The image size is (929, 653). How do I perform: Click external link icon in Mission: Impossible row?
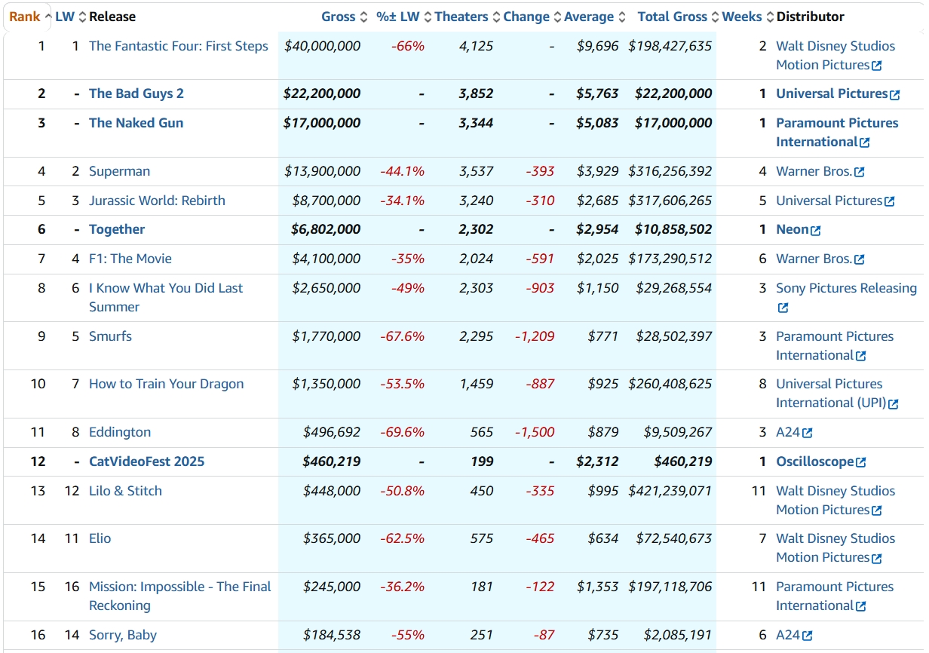click(860, 607)
